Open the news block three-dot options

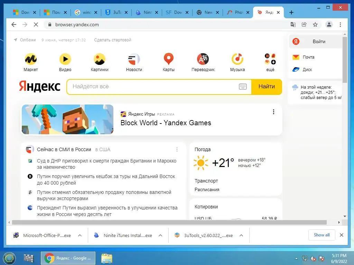[x=177, y=149]
